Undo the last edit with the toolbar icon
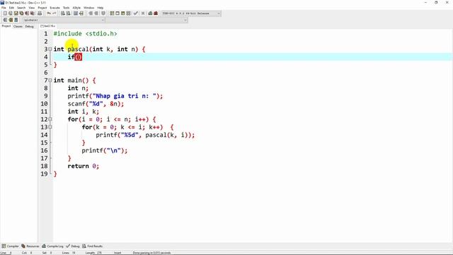 pos(49,13)
